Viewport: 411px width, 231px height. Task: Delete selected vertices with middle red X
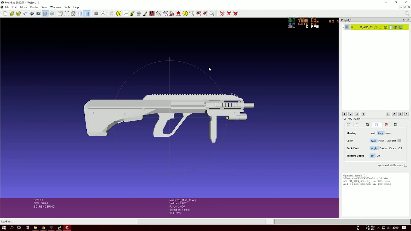pyautogui.click(x=229, y=13)
